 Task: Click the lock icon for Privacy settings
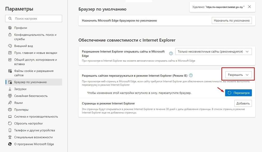(x=10, y=35)
